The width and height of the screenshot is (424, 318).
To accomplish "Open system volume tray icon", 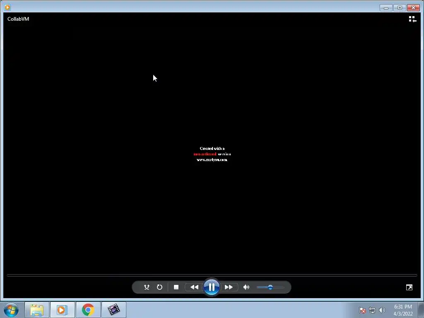I will click(382, 310).
